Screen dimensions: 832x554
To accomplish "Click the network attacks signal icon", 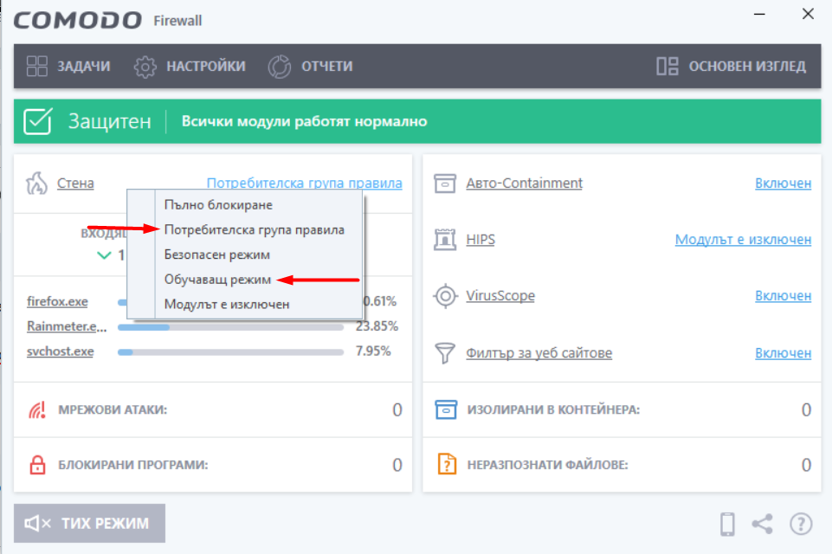I will [x=36, y=409].
